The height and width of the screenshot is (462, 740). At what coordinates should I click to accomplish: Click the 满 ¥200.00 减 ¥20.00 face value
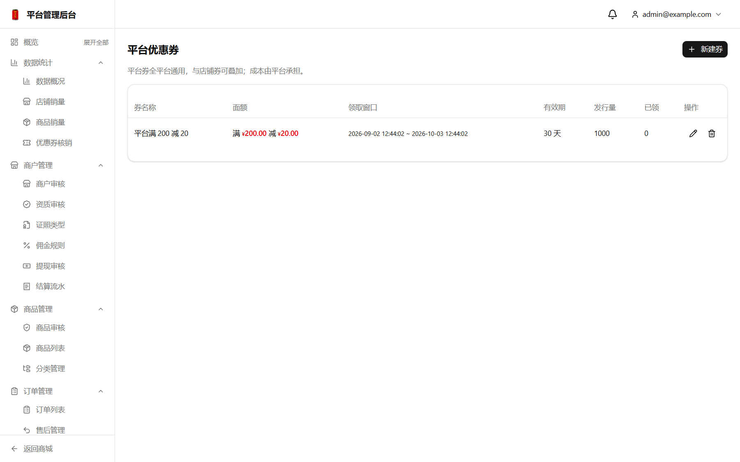pyautogui.click(x=266, y=133)
